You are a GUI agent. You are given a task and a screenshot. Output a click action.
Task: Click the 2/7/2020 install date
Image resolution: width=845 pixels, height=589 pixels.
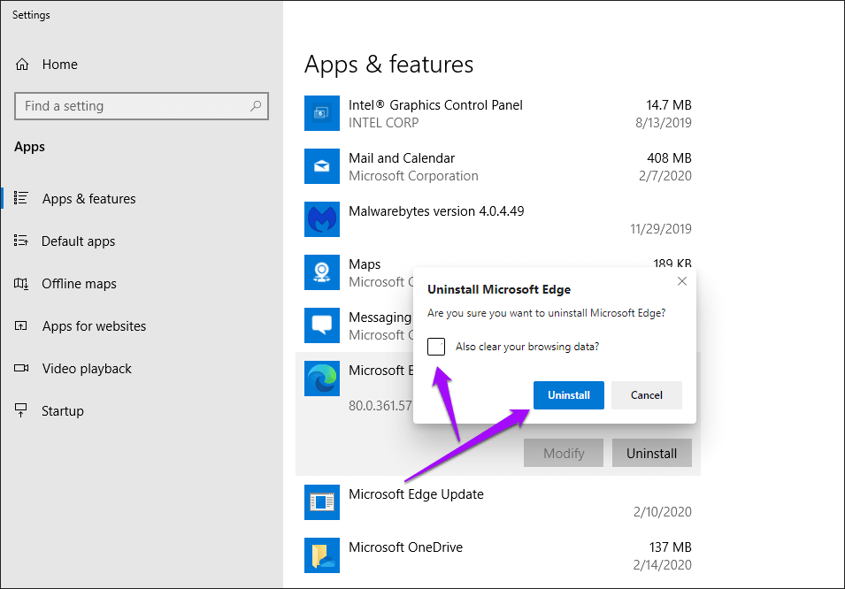(665, 176)
